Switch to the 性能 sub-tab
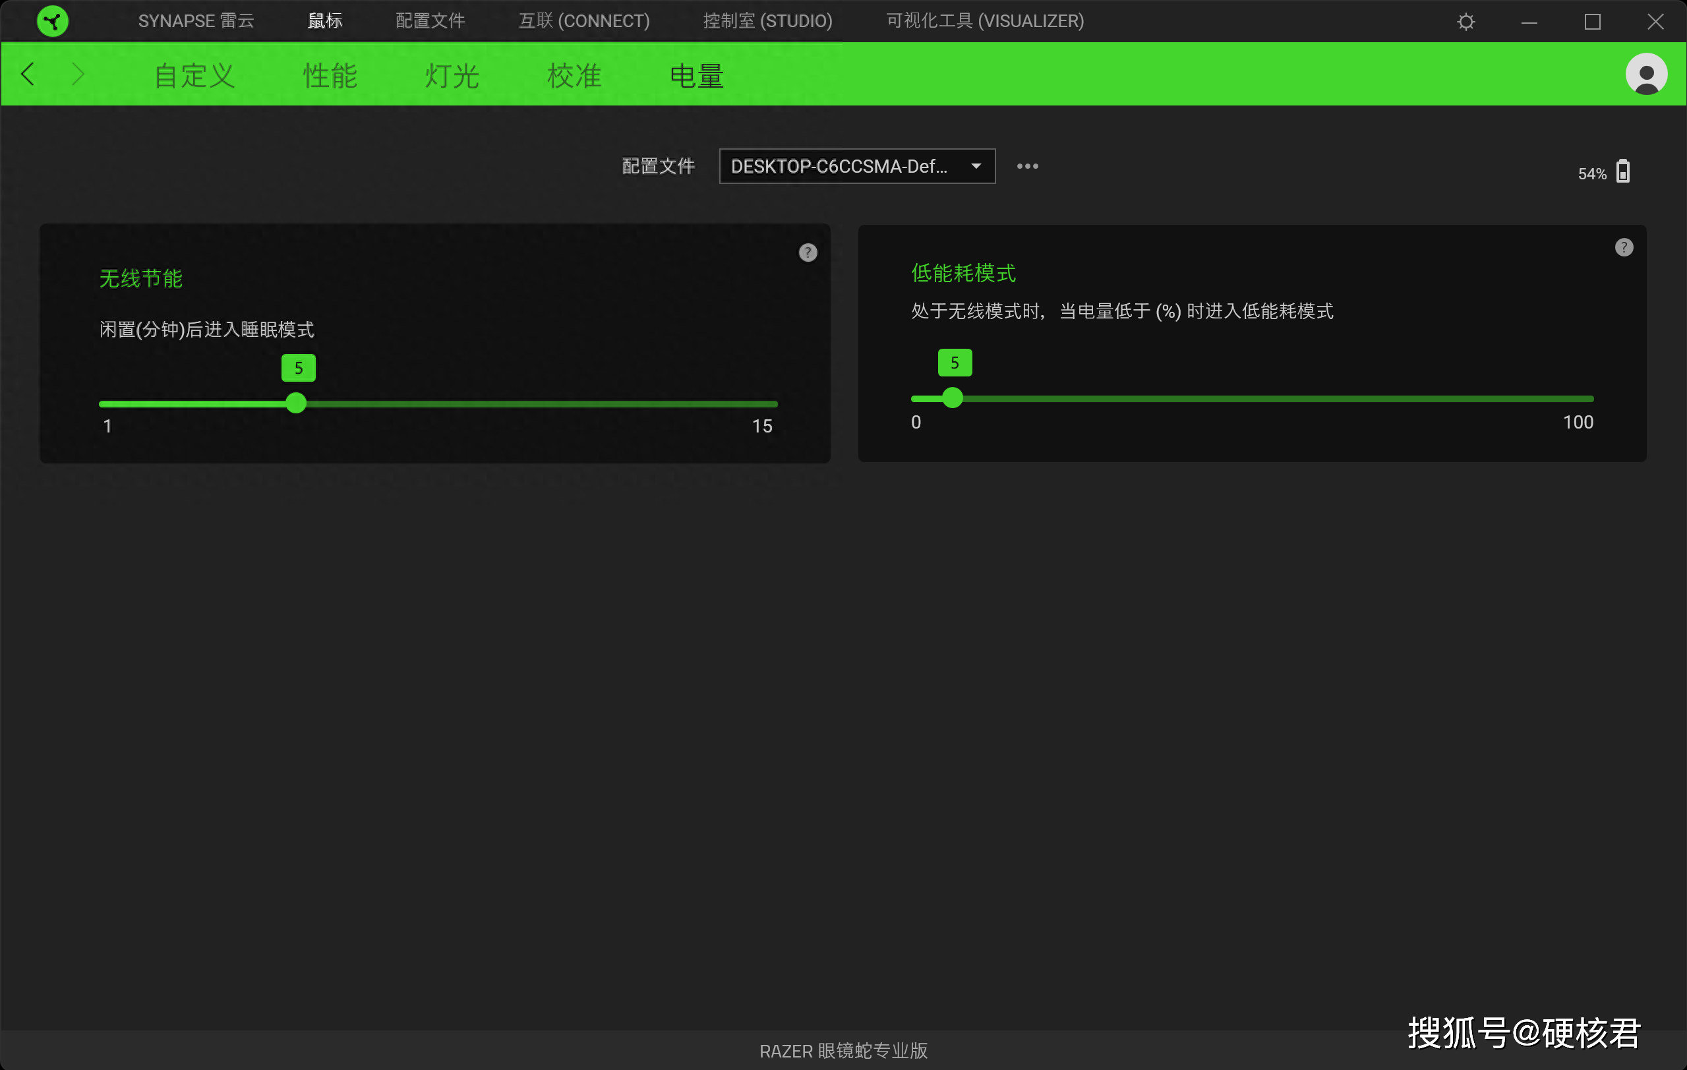Image resolution: width=1687 pixels, height=1070 pixels. pos(330,75)
